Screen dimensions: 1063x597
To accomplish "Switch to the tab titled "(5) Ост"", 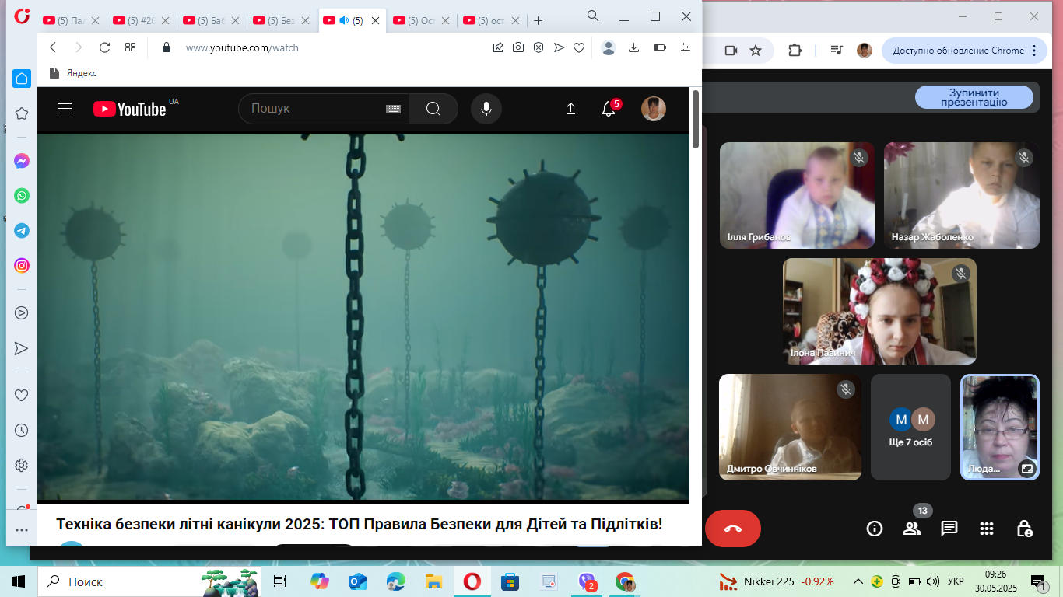I will click(421, 21).
